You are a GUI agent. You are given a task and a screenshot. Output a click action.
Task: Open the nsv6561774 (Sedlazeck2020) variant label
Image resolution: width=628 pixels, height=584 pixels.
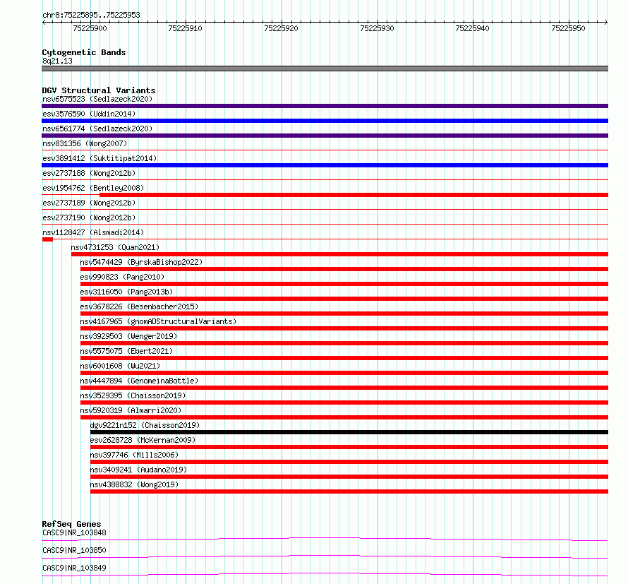pos(97,129)
